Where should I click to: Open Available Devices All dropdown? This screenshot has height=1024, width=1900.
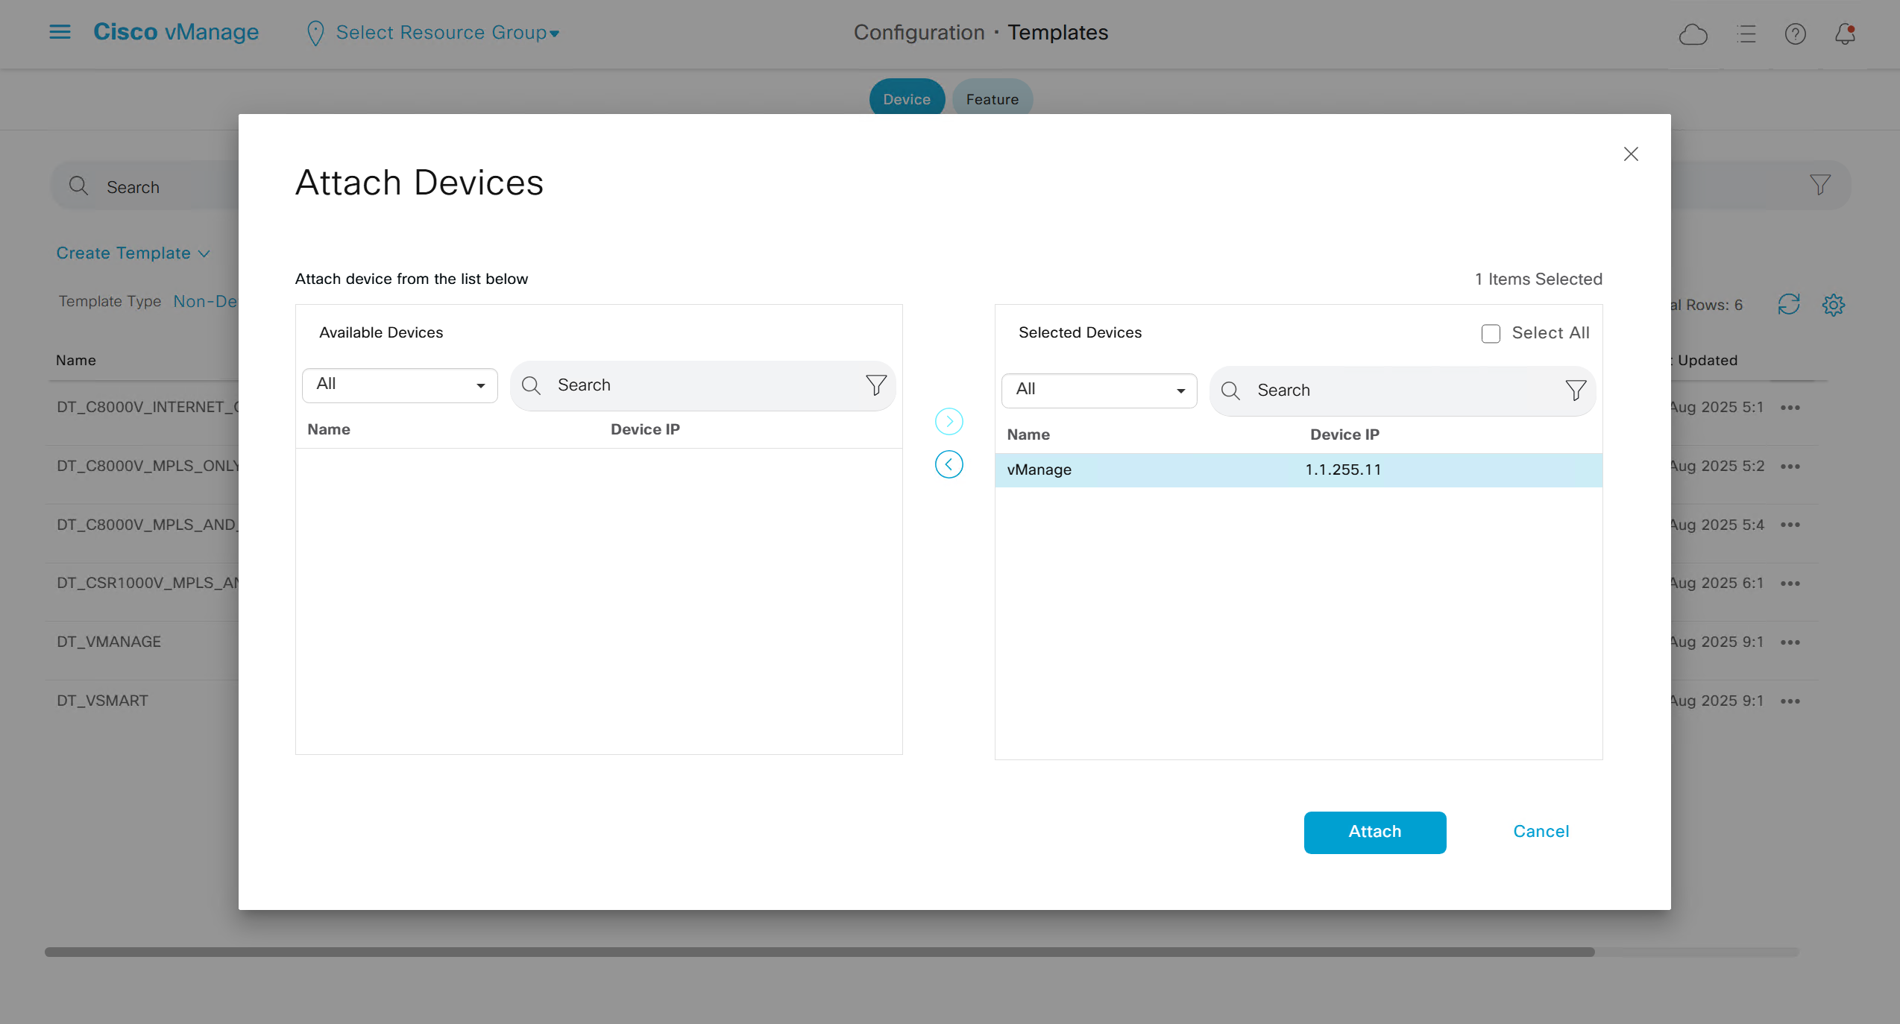click(400, 385)
